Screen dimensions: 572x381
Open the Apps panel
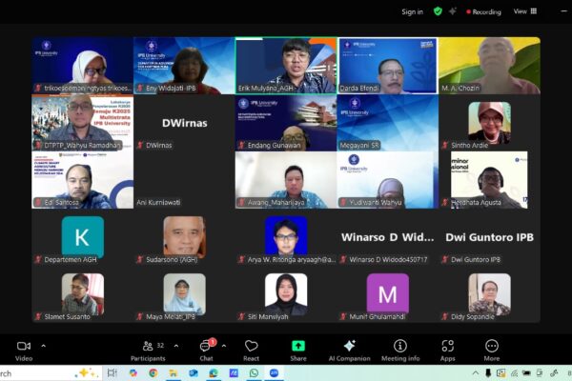pos(447,349)
